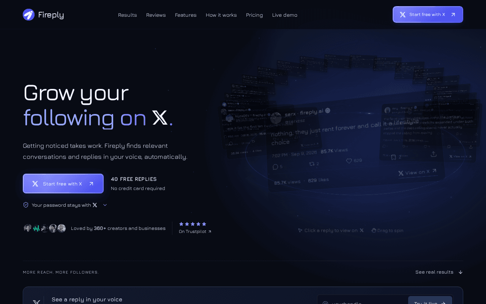Click the 'Your password stays with' text

click(62, 205)
